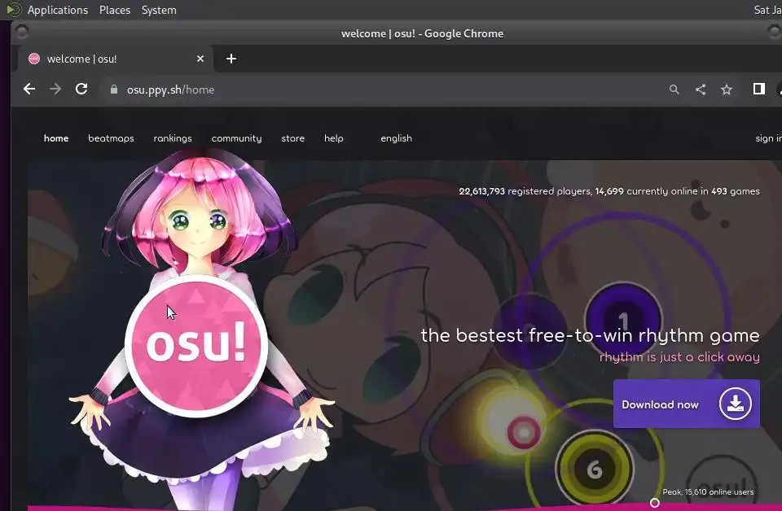Reload the osu! page
782x511 pixels.
pyautogui.click(x=81, y=90)
